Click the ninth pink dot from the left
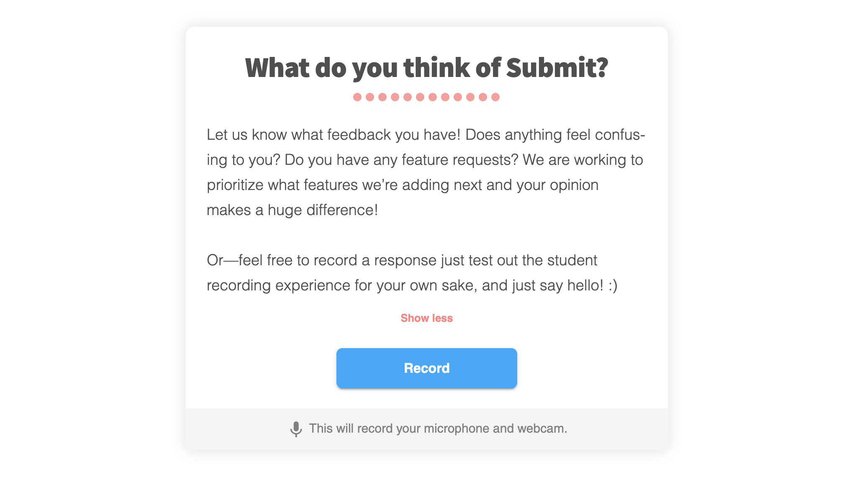 pyautogui.click(x=458, y=97)
